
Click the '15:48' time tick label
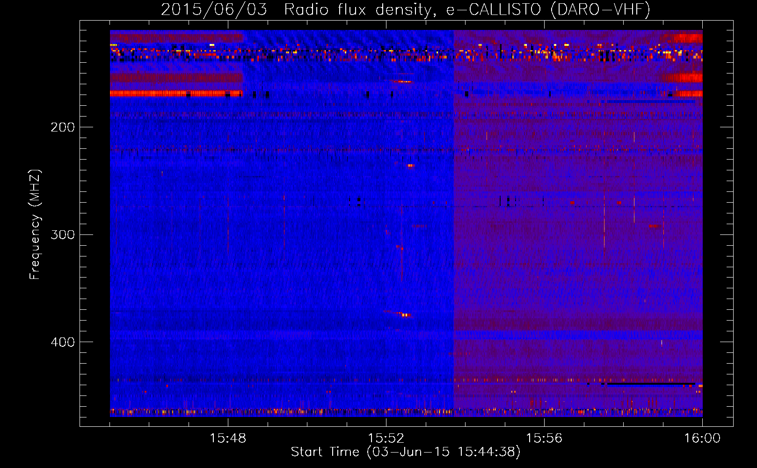point(228,439)
